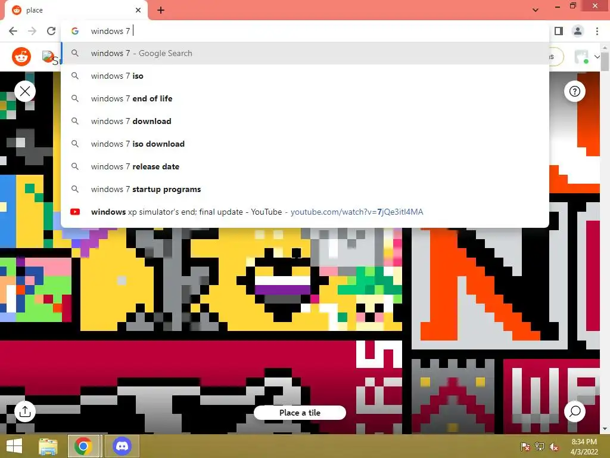610x458 pixels.
Task: Open a new browser tab
Action: (x=161, y=10)
